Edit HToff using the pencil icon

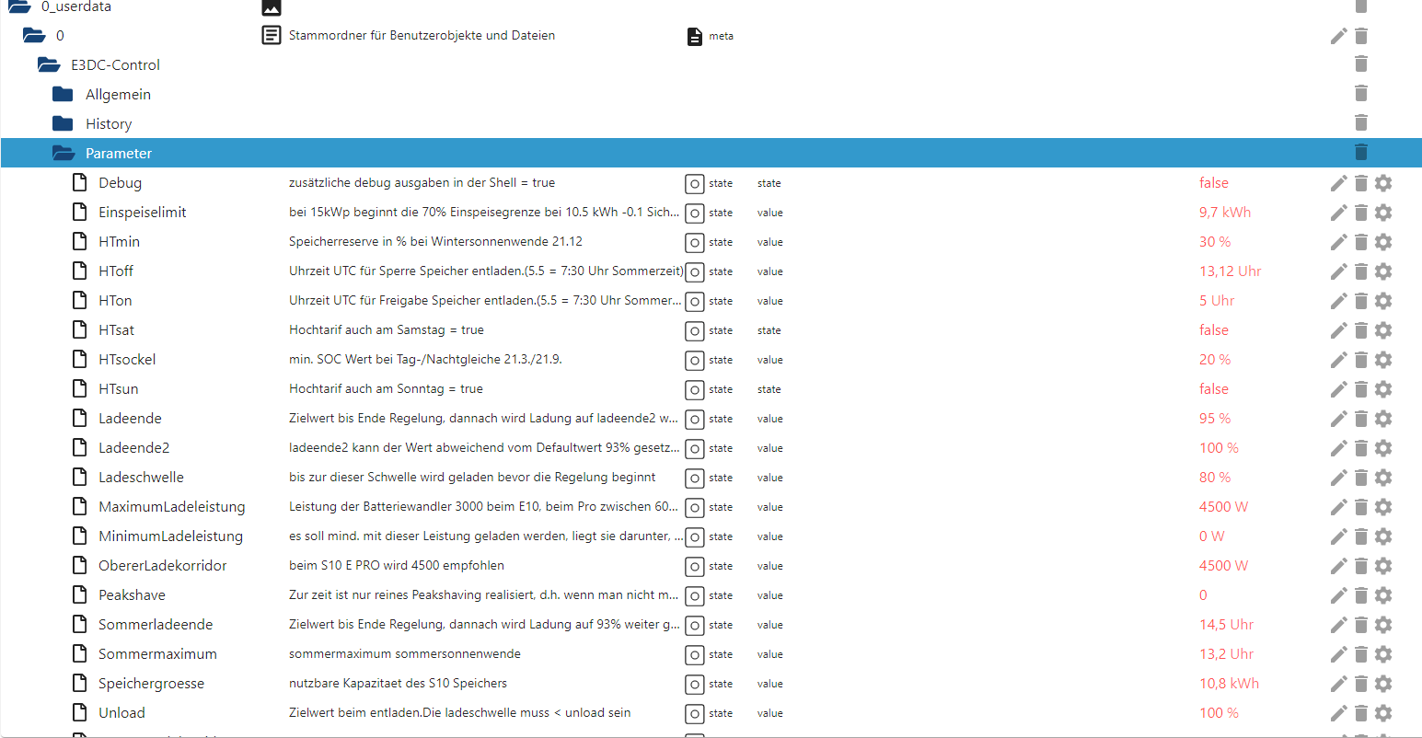point(1338,271)
